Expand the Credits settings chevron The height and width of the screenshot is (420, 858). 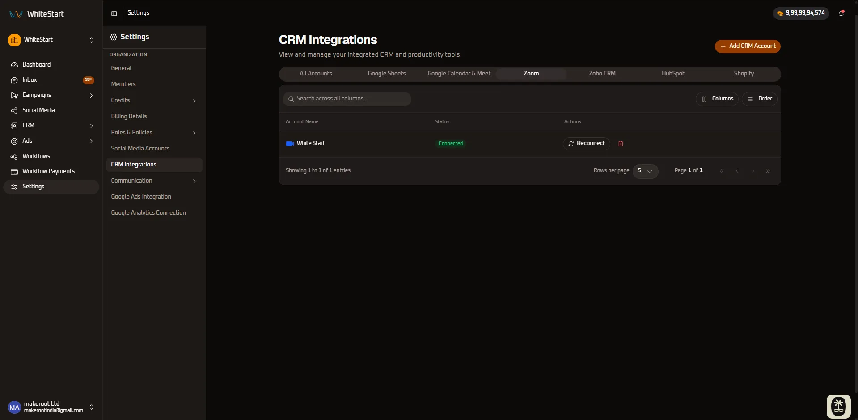pyautogui.click(x=194, y=101)
